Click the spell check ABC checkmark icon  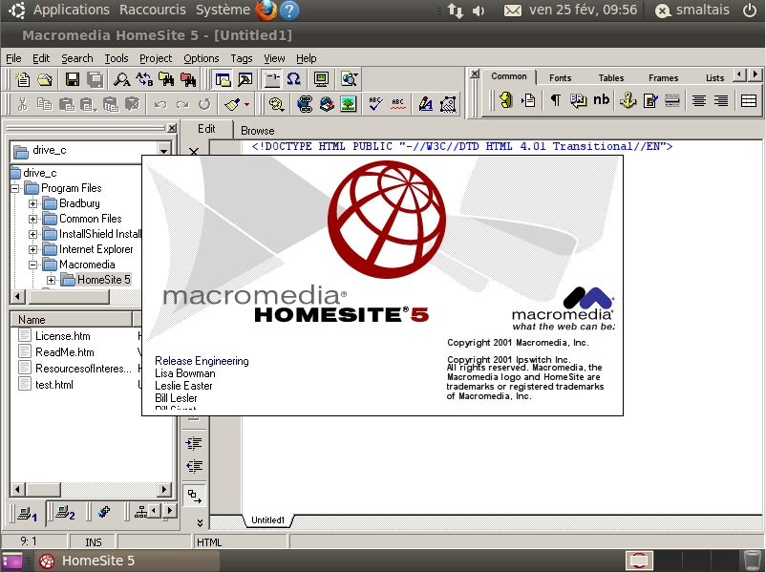(375, 104)
